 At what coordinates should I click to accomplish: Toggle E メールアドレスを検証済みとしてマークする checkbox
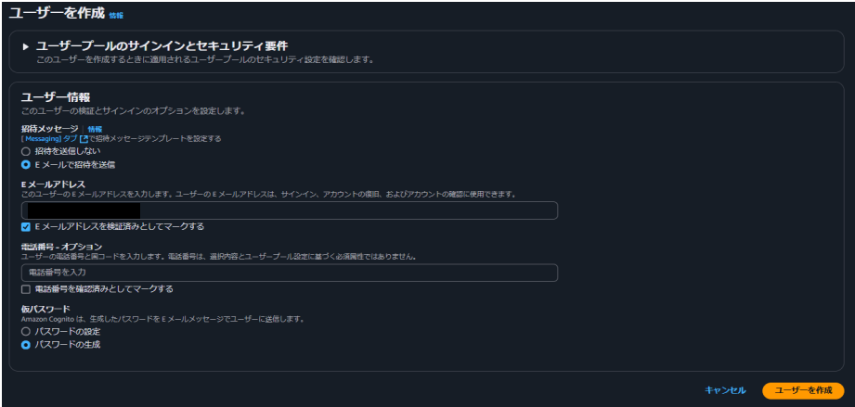click(x=26, y=226)
